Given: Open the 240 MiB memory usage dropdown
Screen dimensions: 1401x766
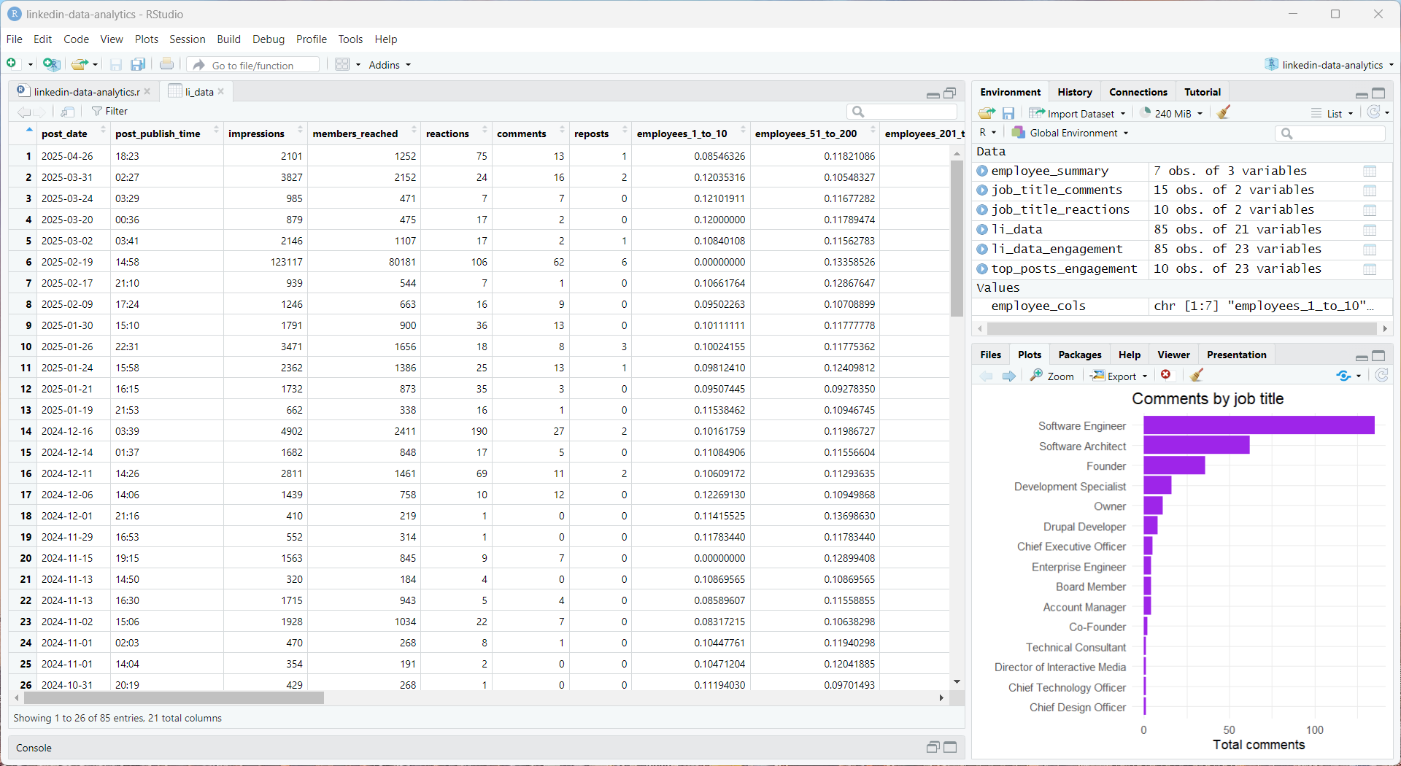Looking at the screenshot, I should (x=1172, y=113).
